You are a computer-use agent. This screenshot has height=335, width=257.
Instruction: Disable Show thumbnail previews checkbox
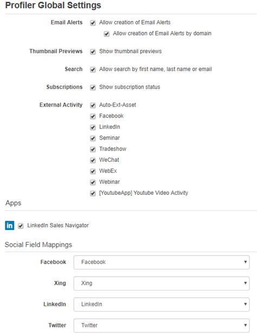[x=93, y=52]
